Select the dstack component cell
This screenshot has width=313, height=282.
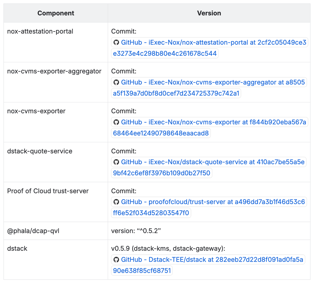[x=56, y=260]
